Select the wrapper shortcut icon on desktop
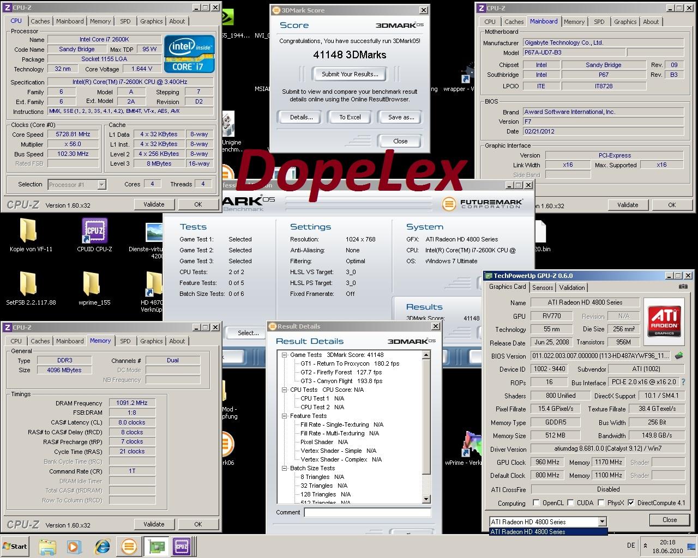698x558 pixels. pyautogui.click(x=468, y=74)
